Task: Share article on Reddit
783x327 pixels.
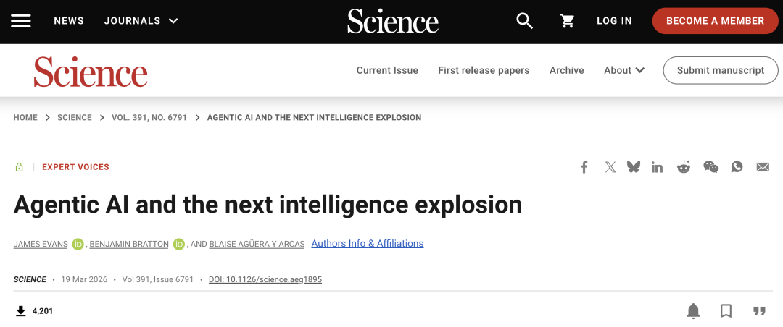Action: [x=684, y=167]
